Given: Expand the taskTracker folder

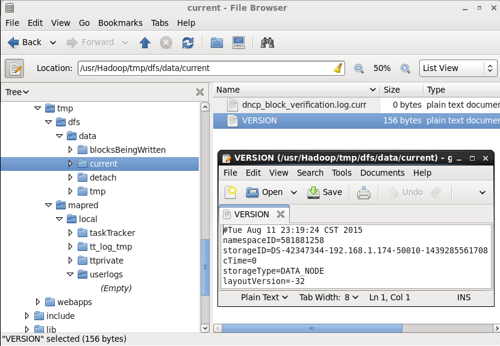Looking at the screenshot, I should click(70, 233).
